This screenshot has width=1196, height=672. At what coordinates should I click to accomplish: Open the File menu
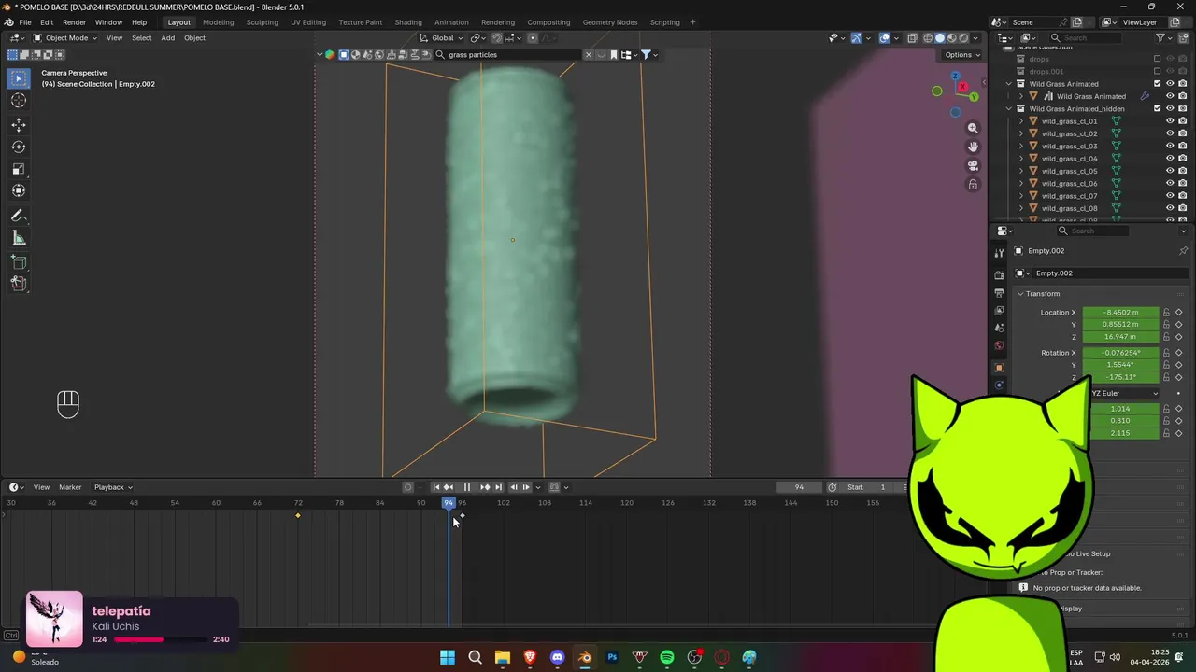25,22
